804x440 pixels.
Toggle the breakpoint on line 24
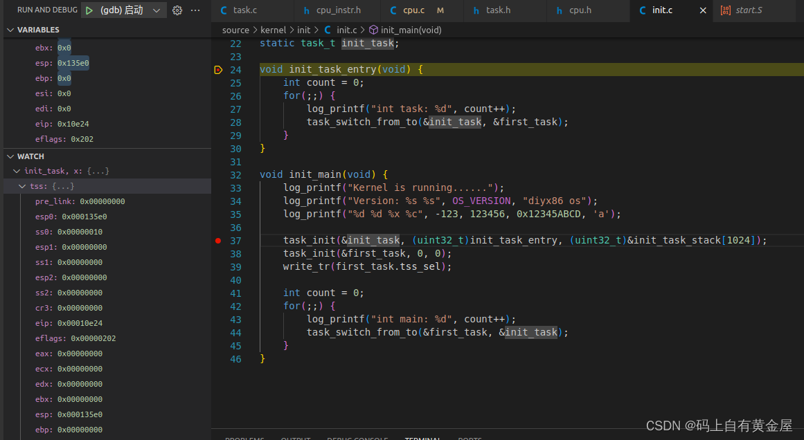click(218, 70)
